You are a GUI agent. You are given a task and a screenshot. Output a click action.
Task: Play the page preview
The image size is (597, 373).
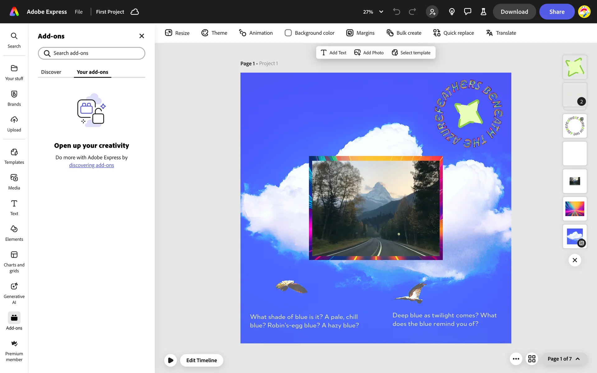point(170,360)
